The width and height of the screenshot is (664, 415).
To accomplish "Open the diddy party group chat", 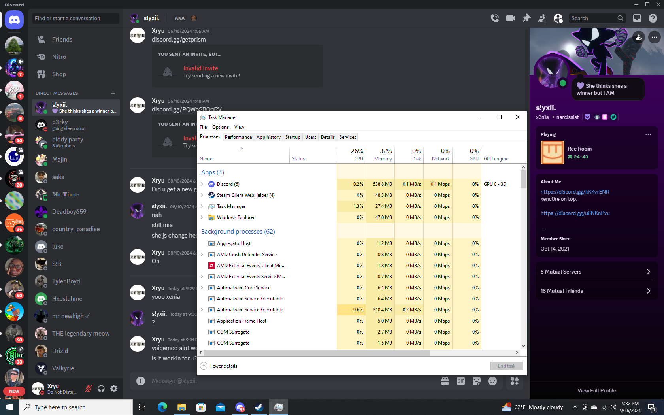I will click(x=76, y=142).
